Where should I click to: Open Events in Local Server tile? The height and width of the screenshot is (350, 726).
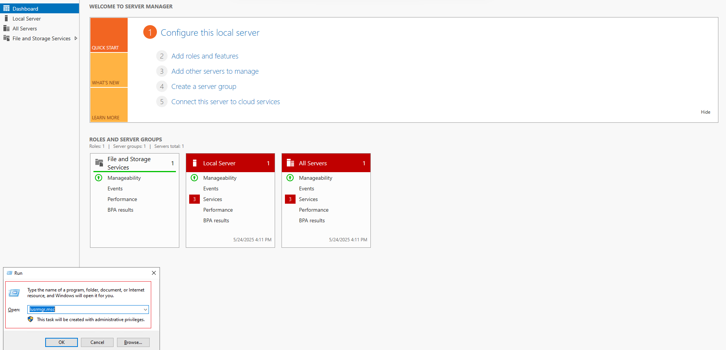pyautogui.click(x=211, y=188)
